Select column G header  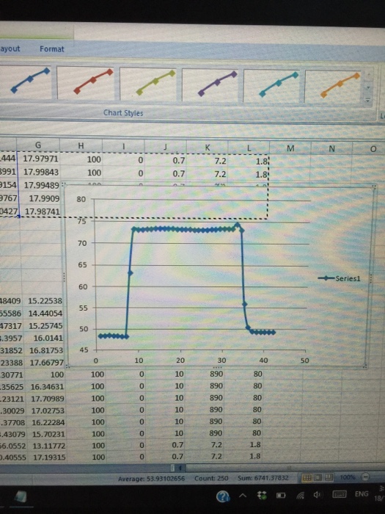click(38, 145)
